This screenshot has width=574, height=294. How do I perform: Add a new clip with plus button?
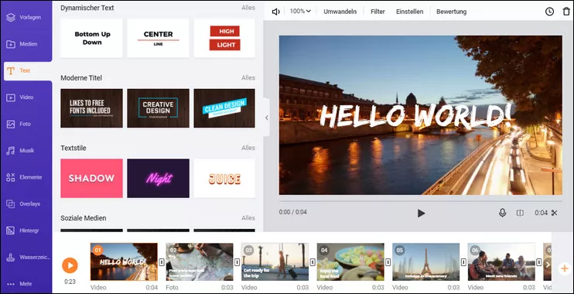[x=565, y=268]
